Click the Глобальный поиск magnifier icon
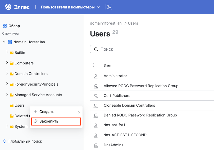Image resolution: width=214 pixels, height=150 pixels. 5,141
